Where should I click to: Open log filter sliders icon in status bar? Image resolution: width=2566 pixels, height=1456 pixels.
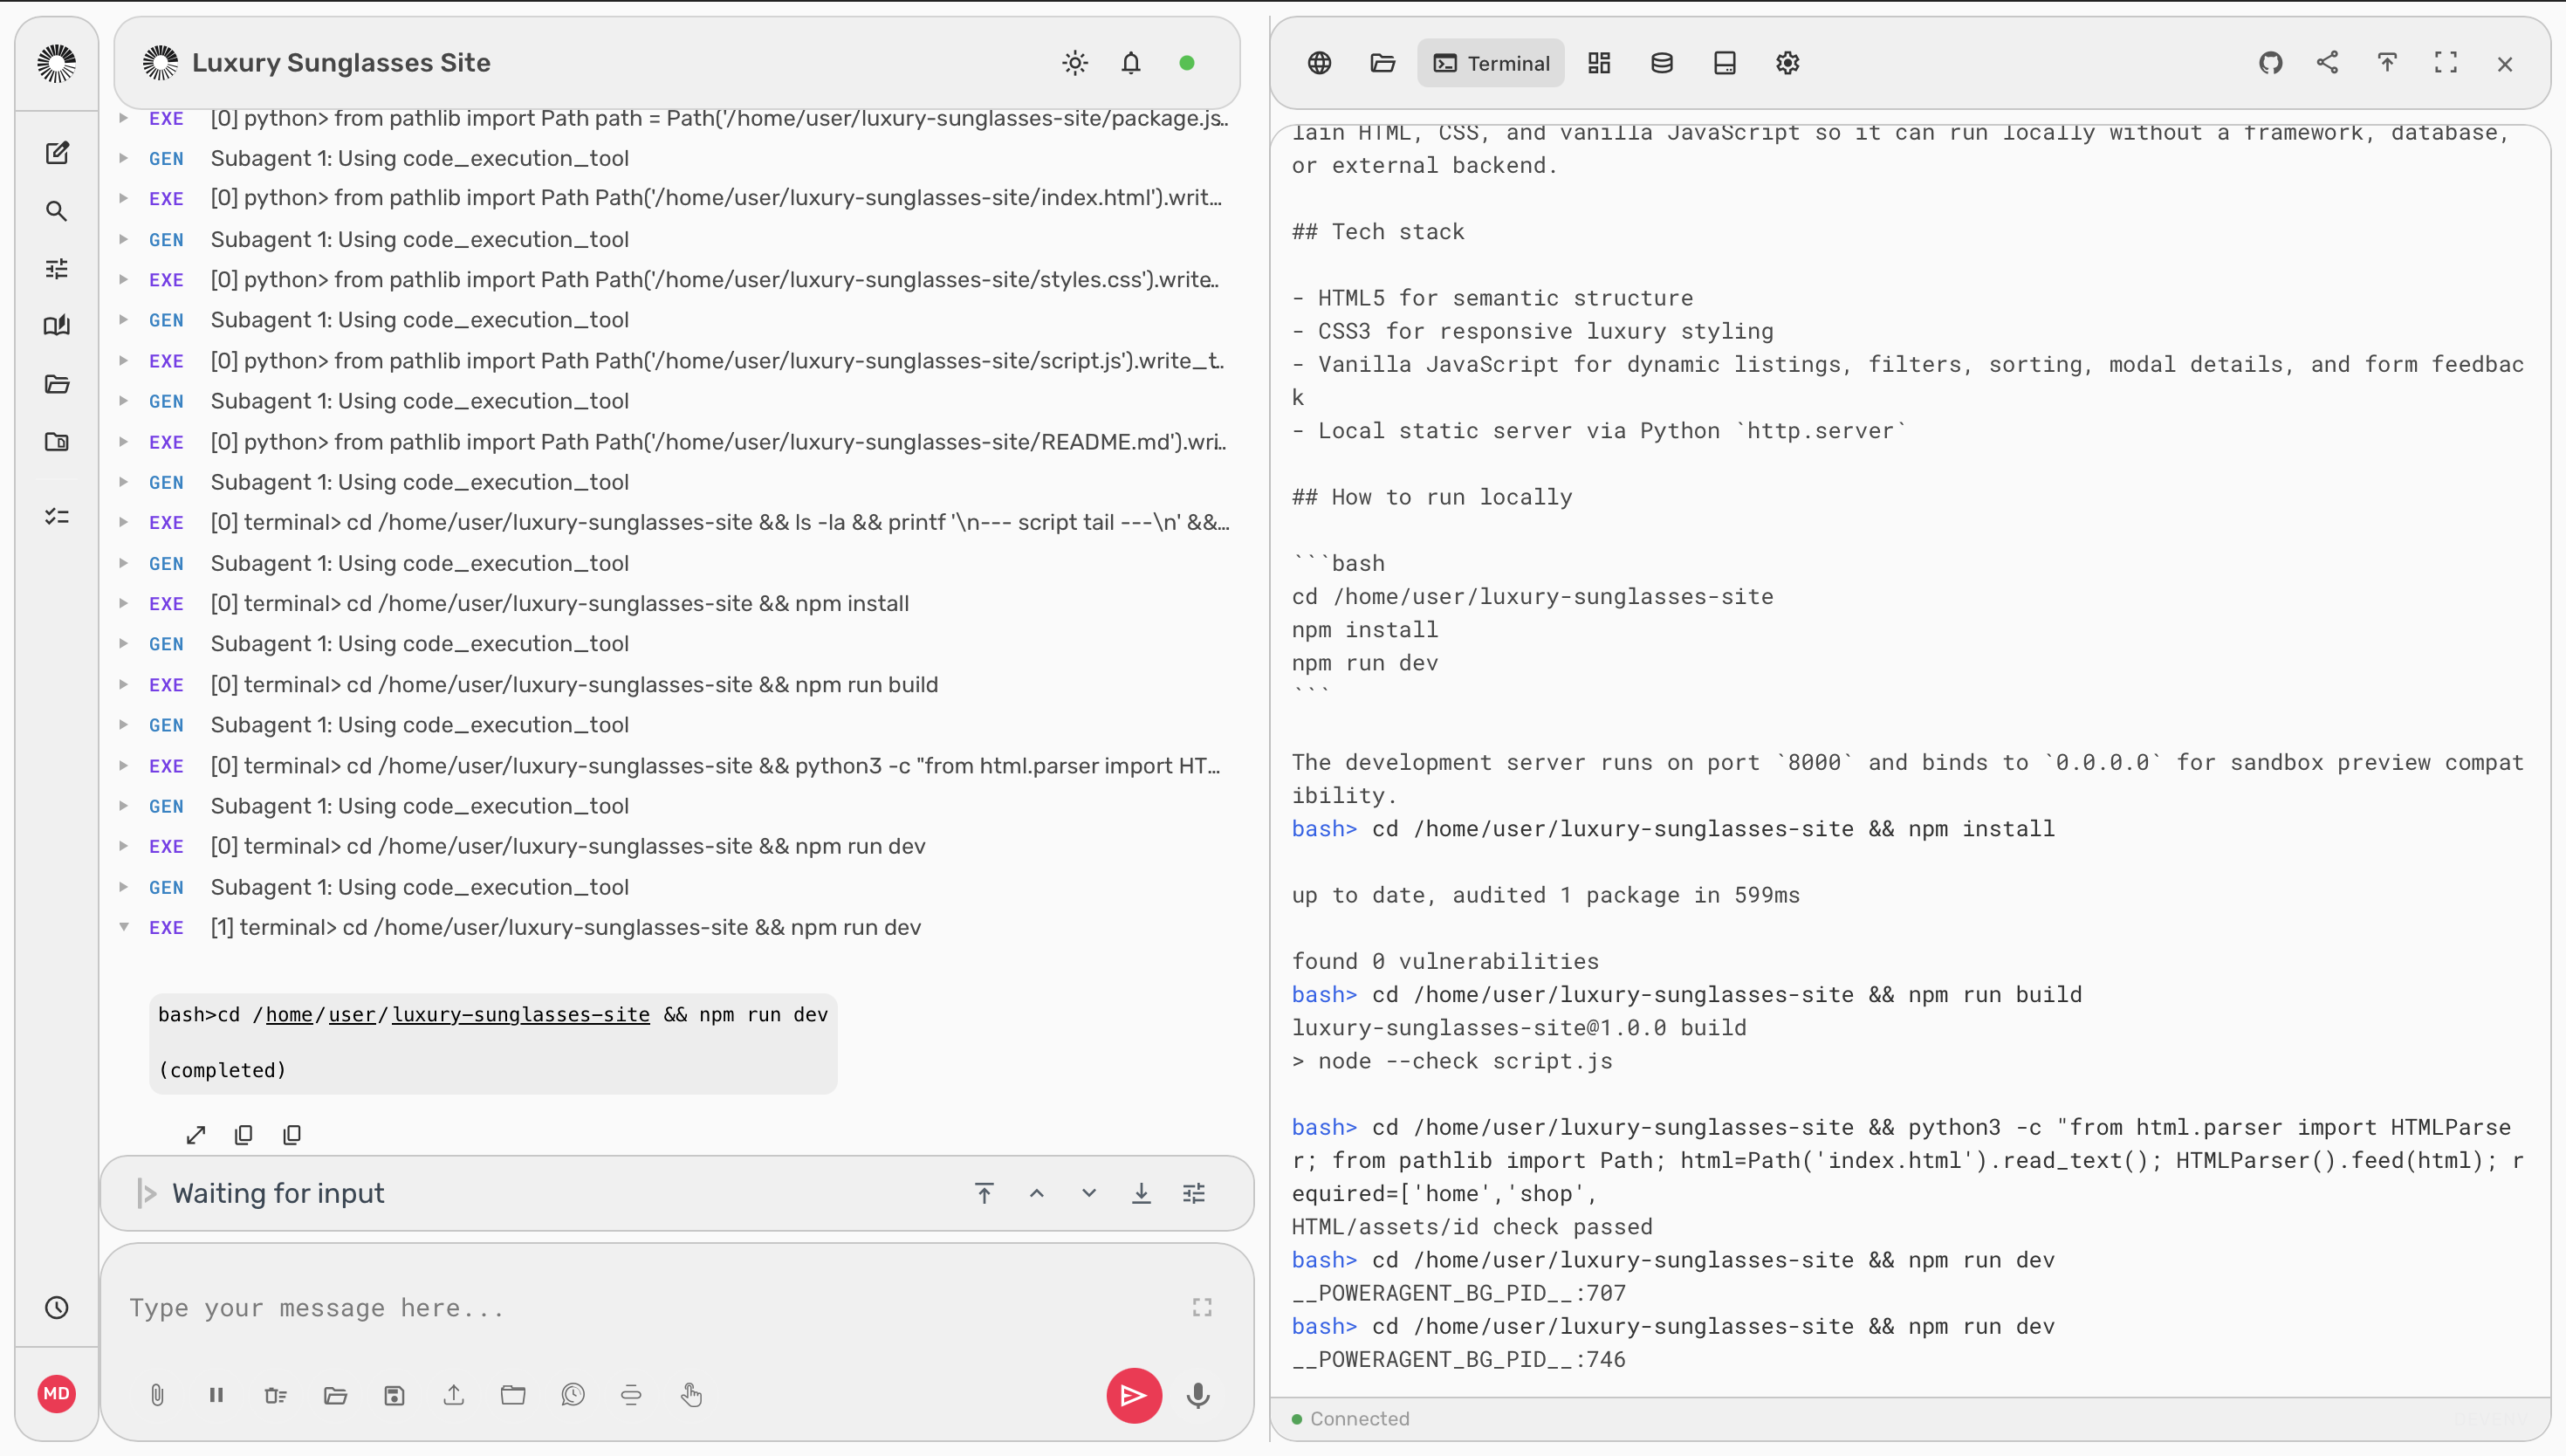1195,1193
